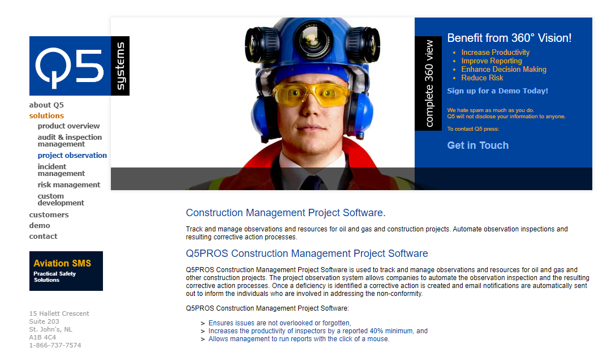Viewport: 607px width, 348px height.
Task: Go to the contact page
Action: 43,237
